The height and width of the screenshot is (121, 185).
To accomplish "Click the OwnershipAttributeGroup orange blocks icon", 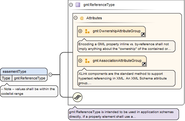I will point(87,31).
